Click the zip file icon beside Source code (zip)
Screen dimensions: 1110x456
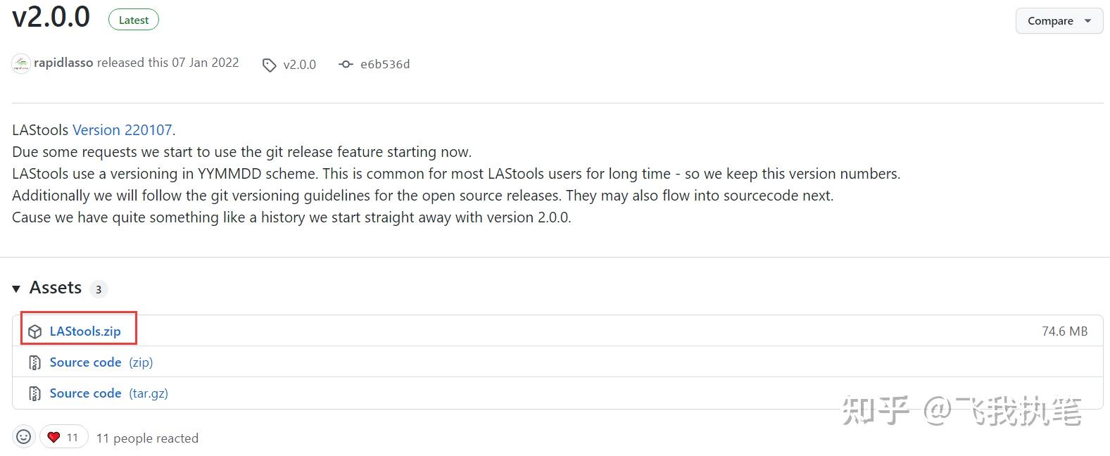34,362
